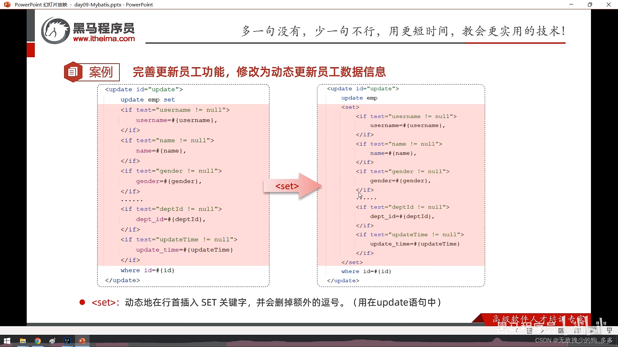Click the www.itheima.com link
Viewport: 618px width, 347px height.
coord(104,39)
